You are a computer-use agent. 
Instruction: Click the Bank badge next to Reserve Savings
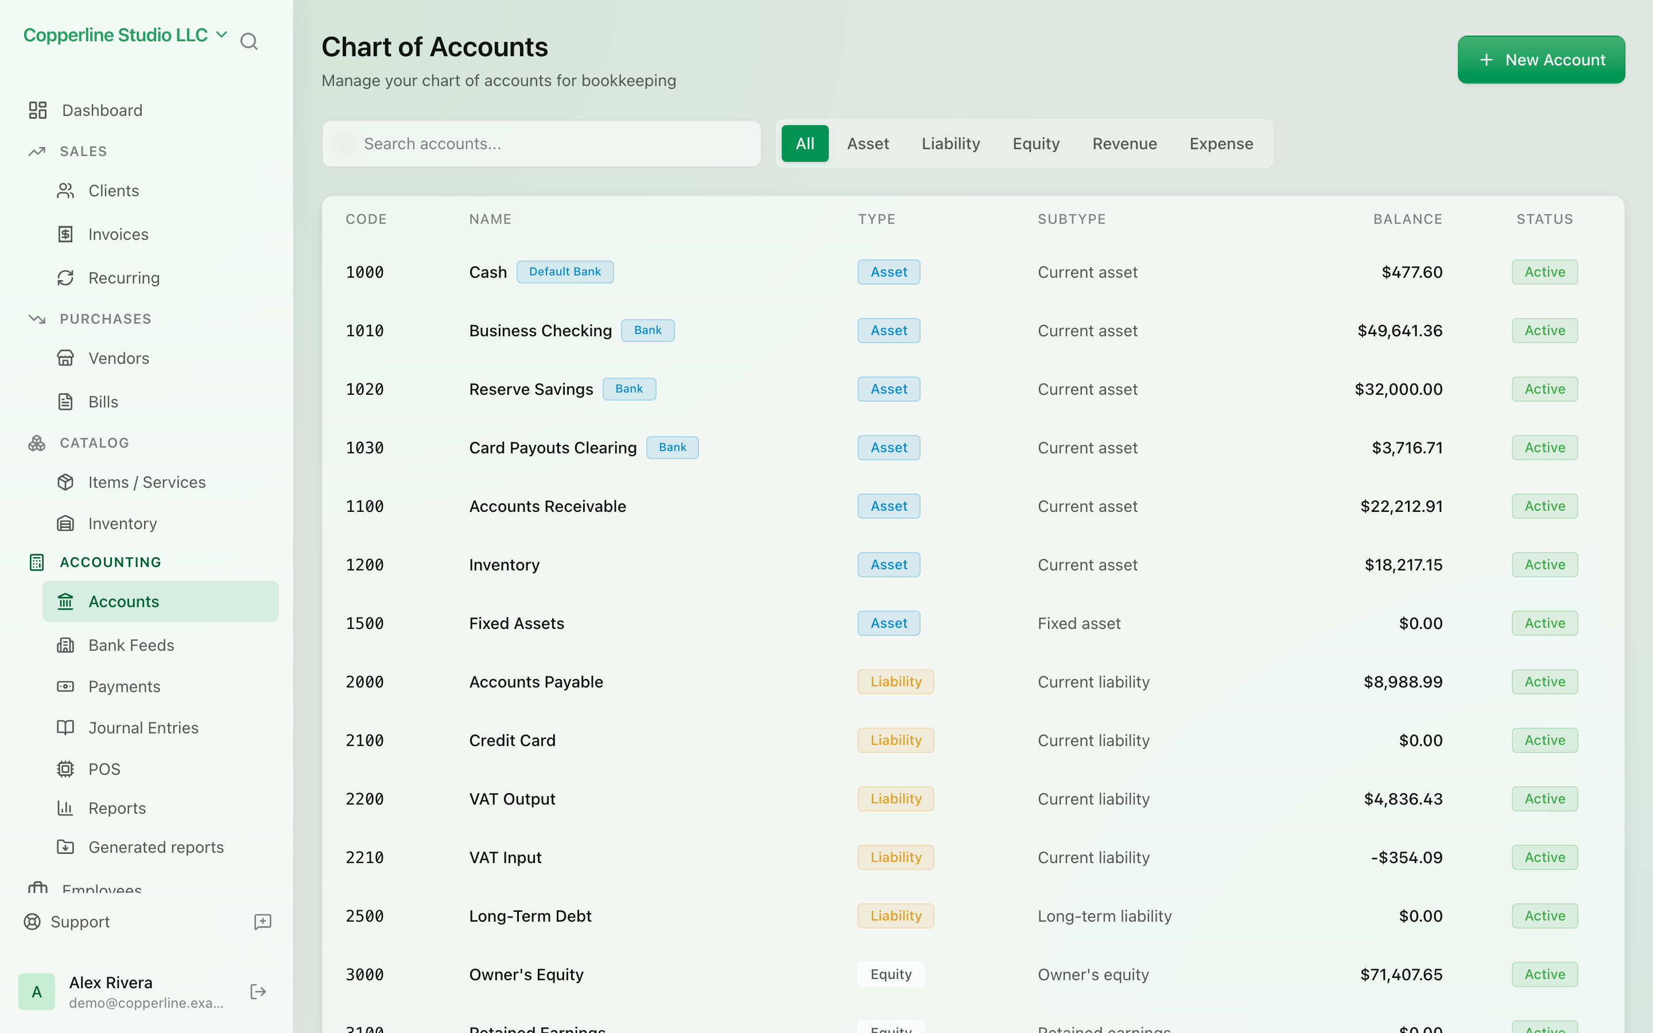629,389
